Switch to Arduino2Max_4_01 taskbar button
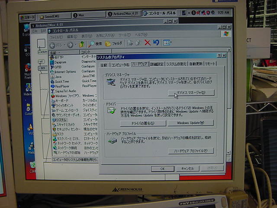This screenshot has width=277, height=208. (124, 14)
